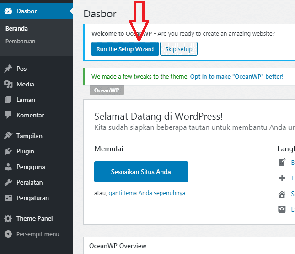
Task: Open the Theme Panel menu
Action: 37,218
